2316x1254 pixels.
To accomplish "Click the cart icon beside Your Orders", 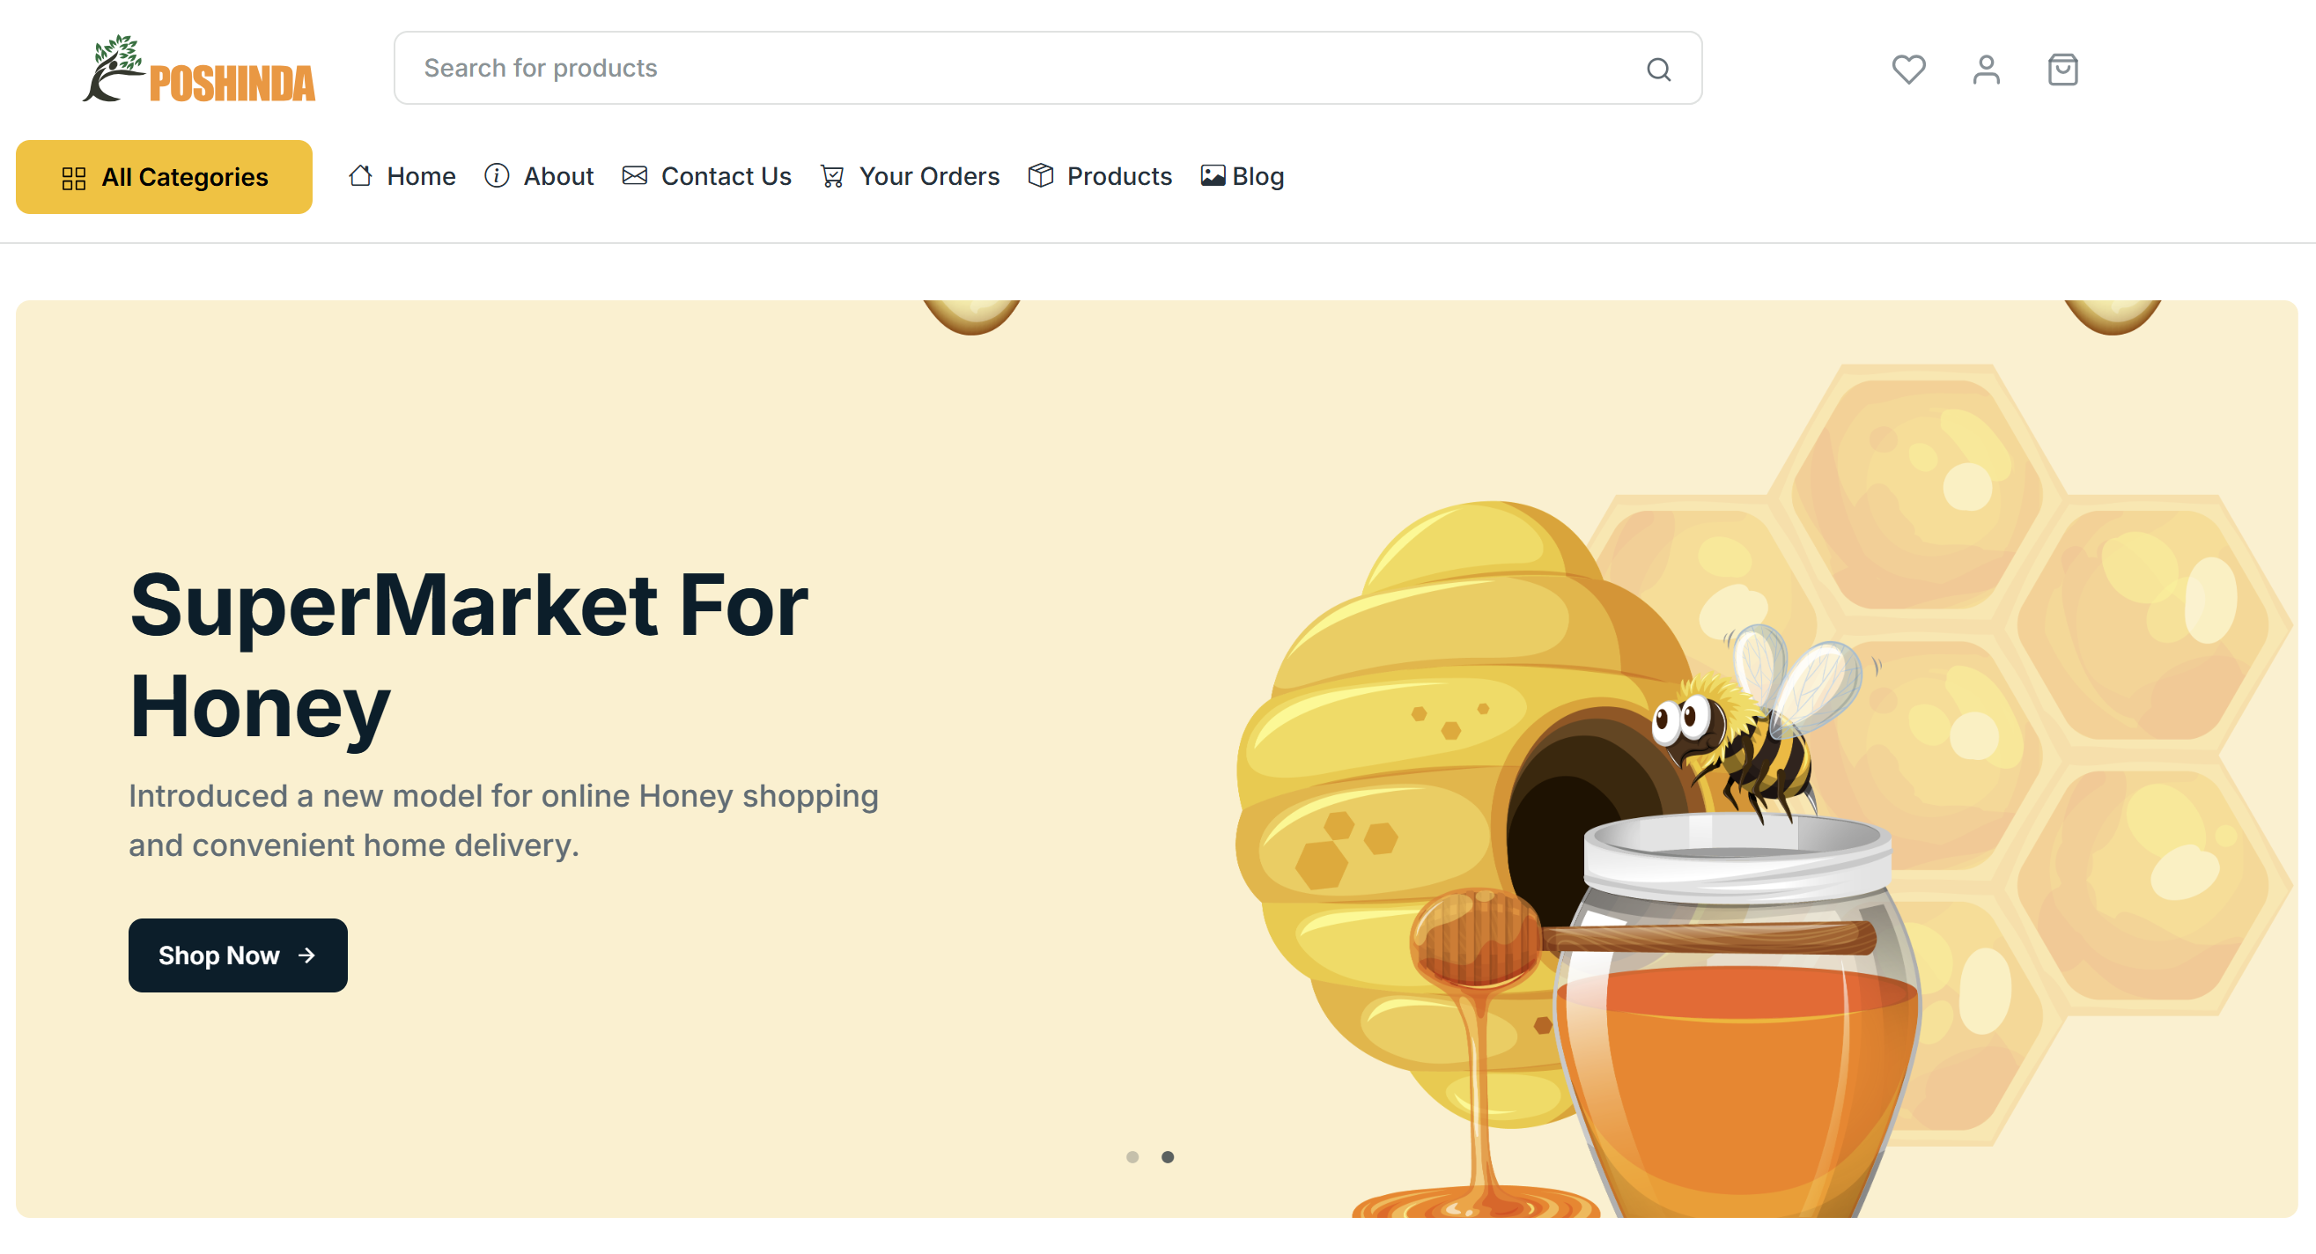I will click(832, 176).
